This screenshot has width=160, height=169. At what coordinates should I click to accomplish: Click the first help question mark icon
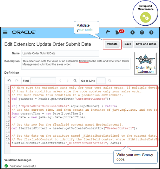click(x=142, y=32)
